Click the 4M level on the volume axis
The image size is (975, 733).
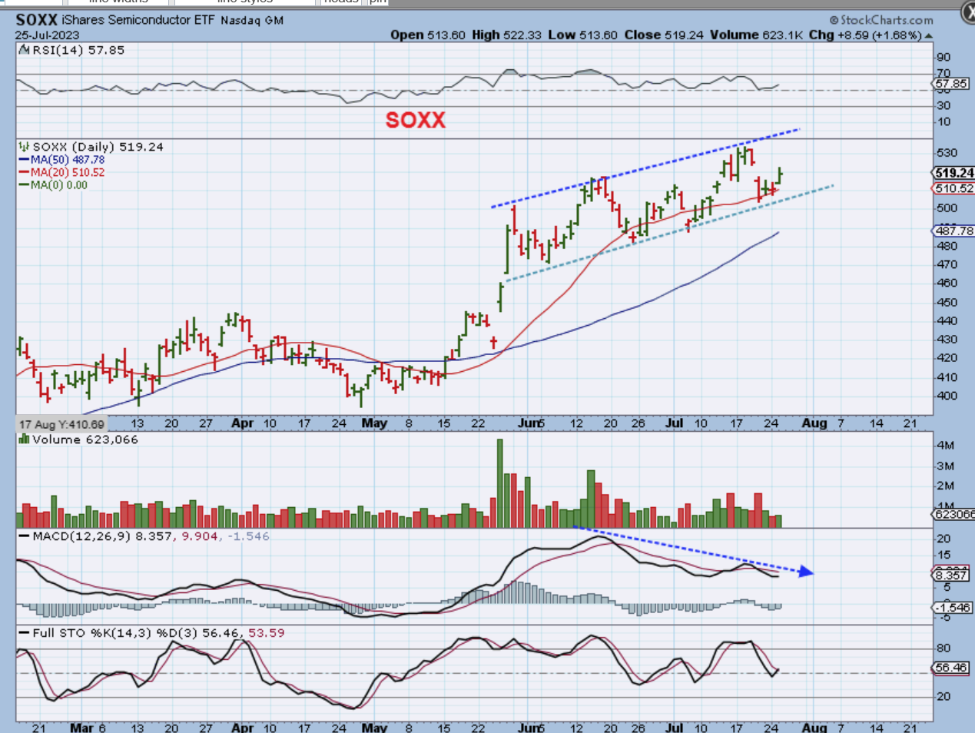pyautogui.click(x=945, y=446)
